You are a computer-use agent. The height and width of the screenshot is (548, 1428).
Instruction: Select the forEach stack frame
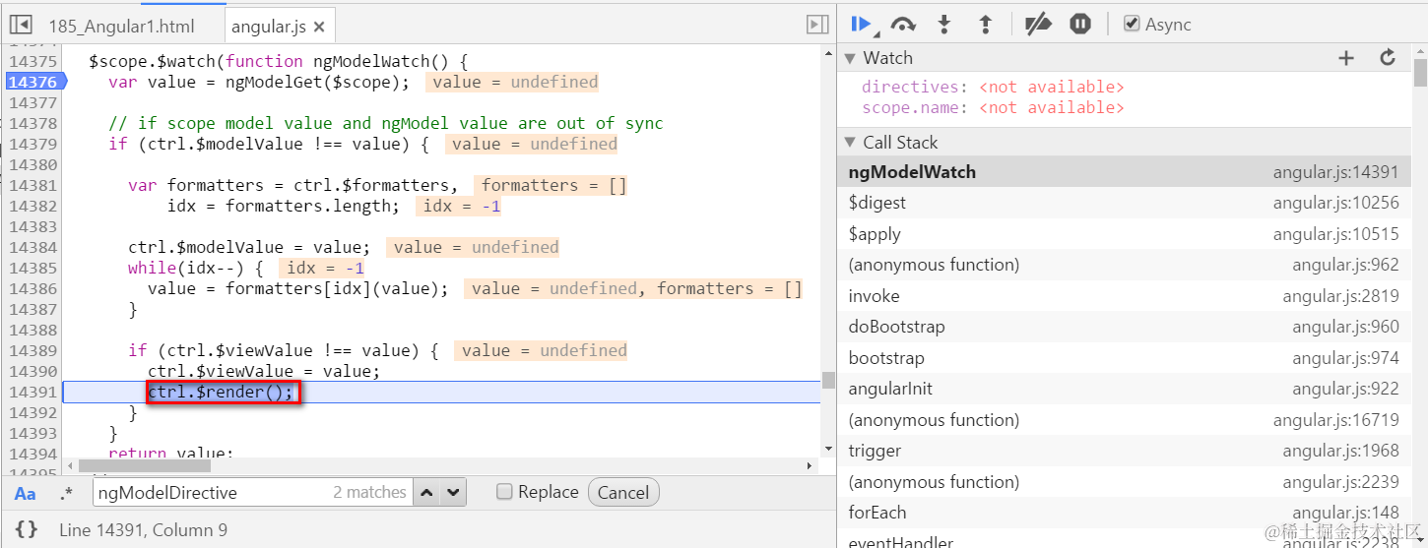(x=1124, y=513)
